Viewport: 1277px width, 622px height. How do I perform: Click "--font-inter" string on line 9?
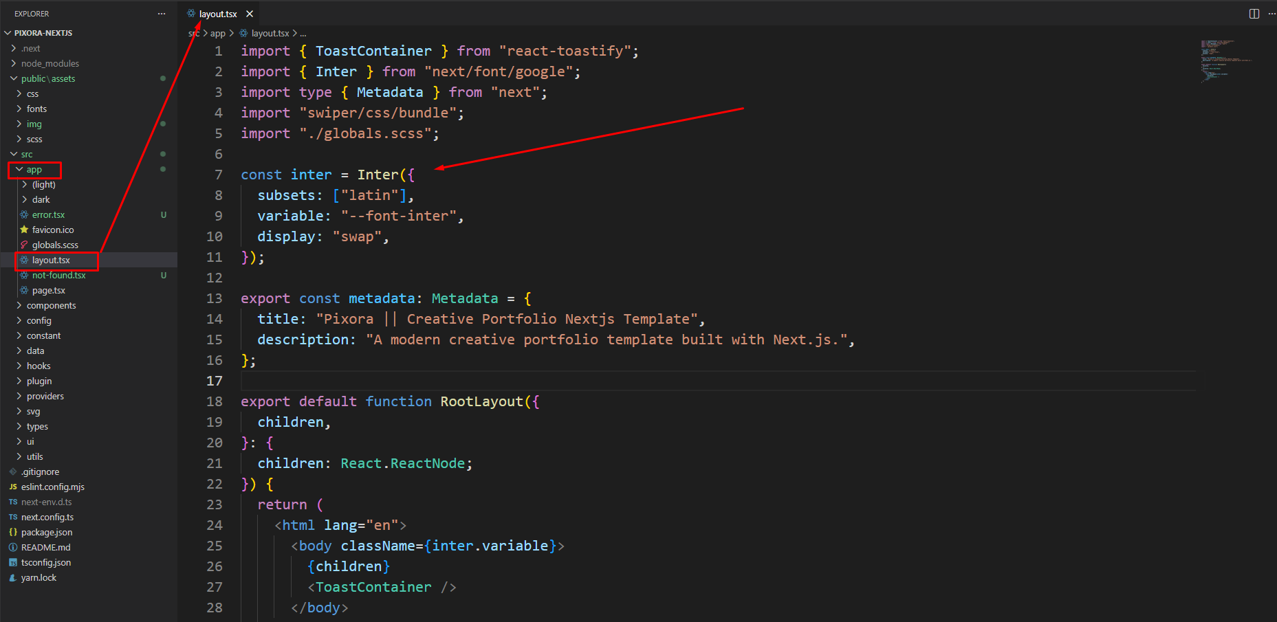[399, 216]
